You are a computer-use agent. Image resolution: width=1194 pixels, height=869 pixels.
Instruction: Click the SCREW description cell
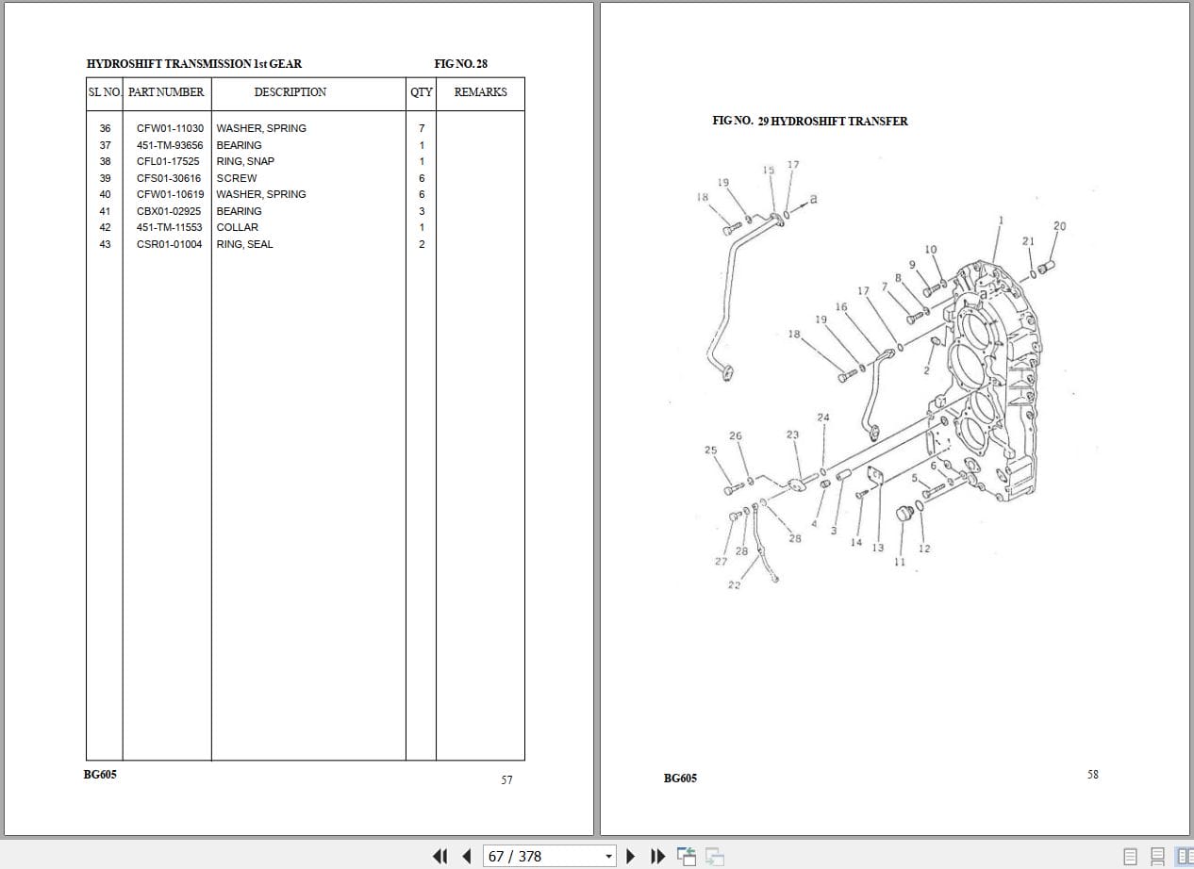(237, 178)
